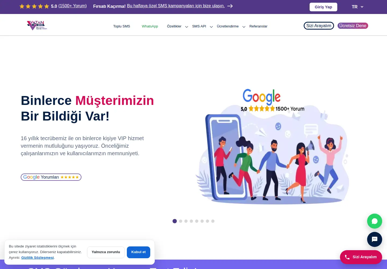Open the green WhatsApp chat bubble
Image resolution: width=387 pixels, height=269 pixels.
[x=374, y=221]
